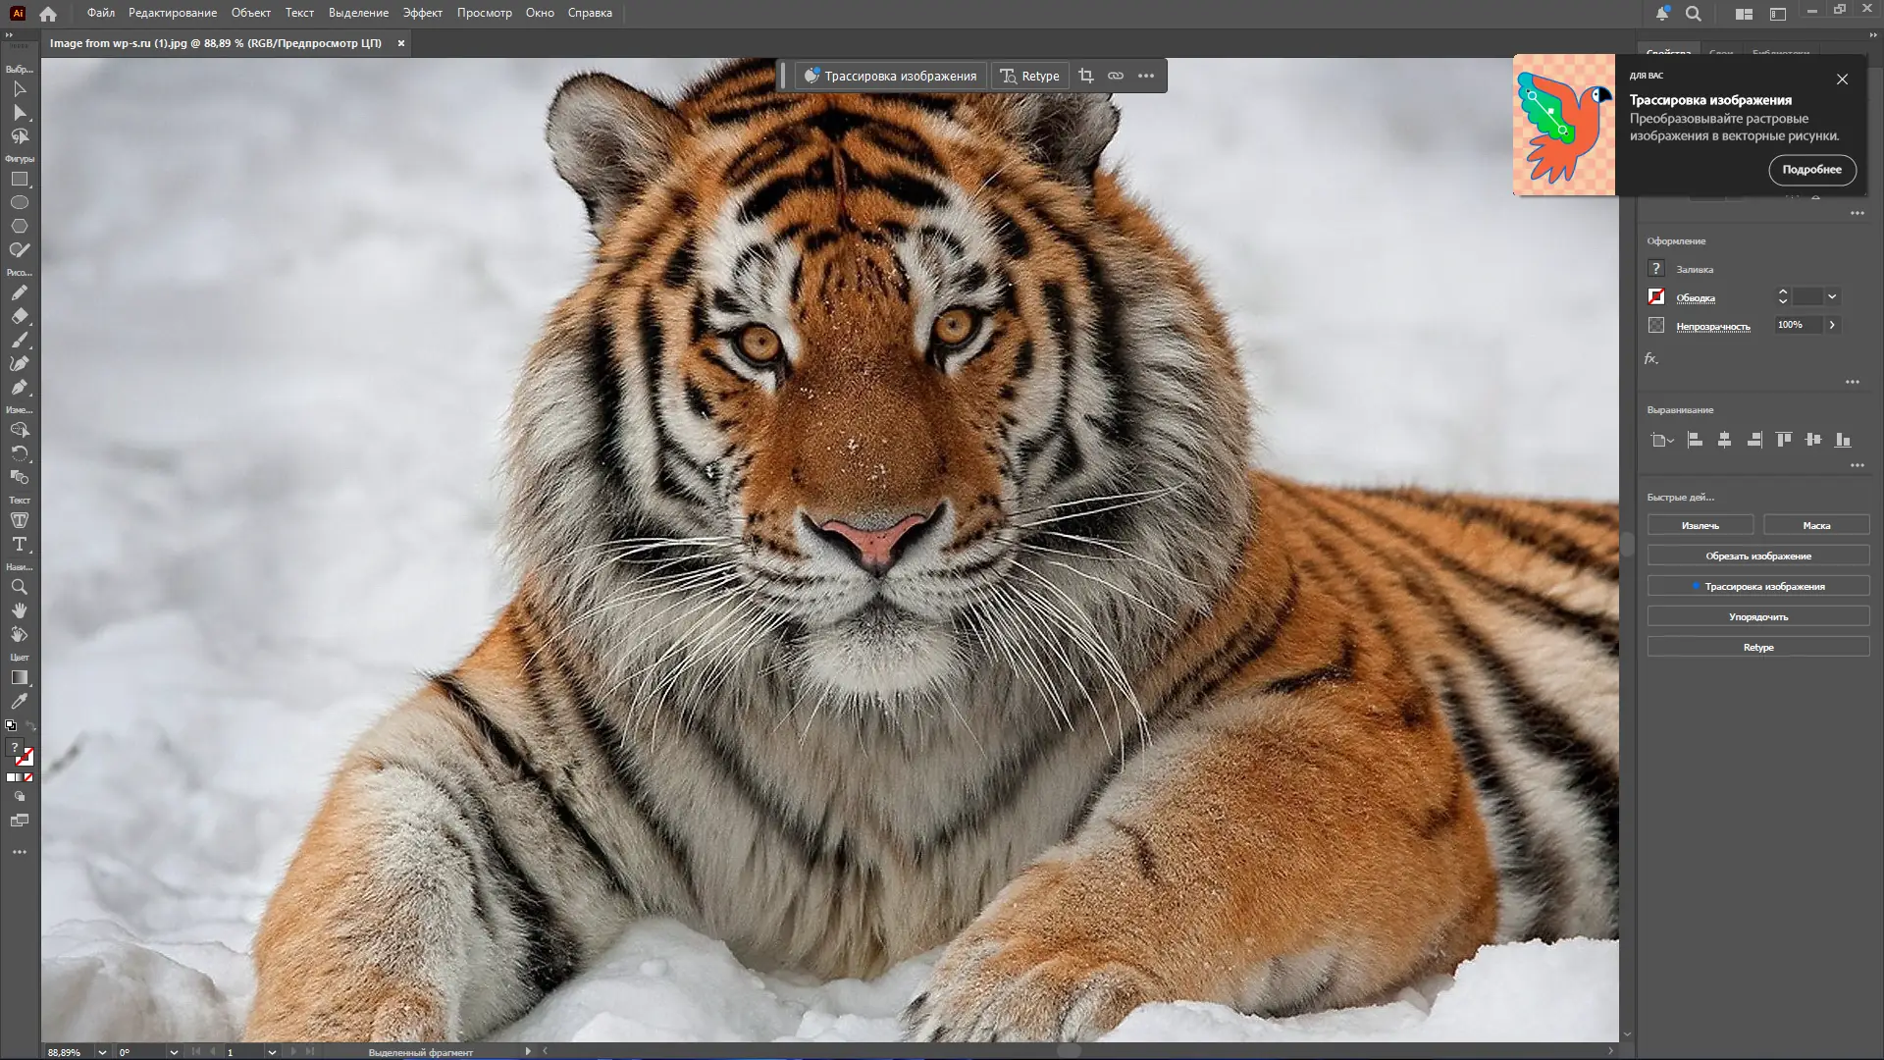This screenshot has width=1884, height=1060.
Task: Expand opacity slider arrow
Action: click(x=1832, y=325)
